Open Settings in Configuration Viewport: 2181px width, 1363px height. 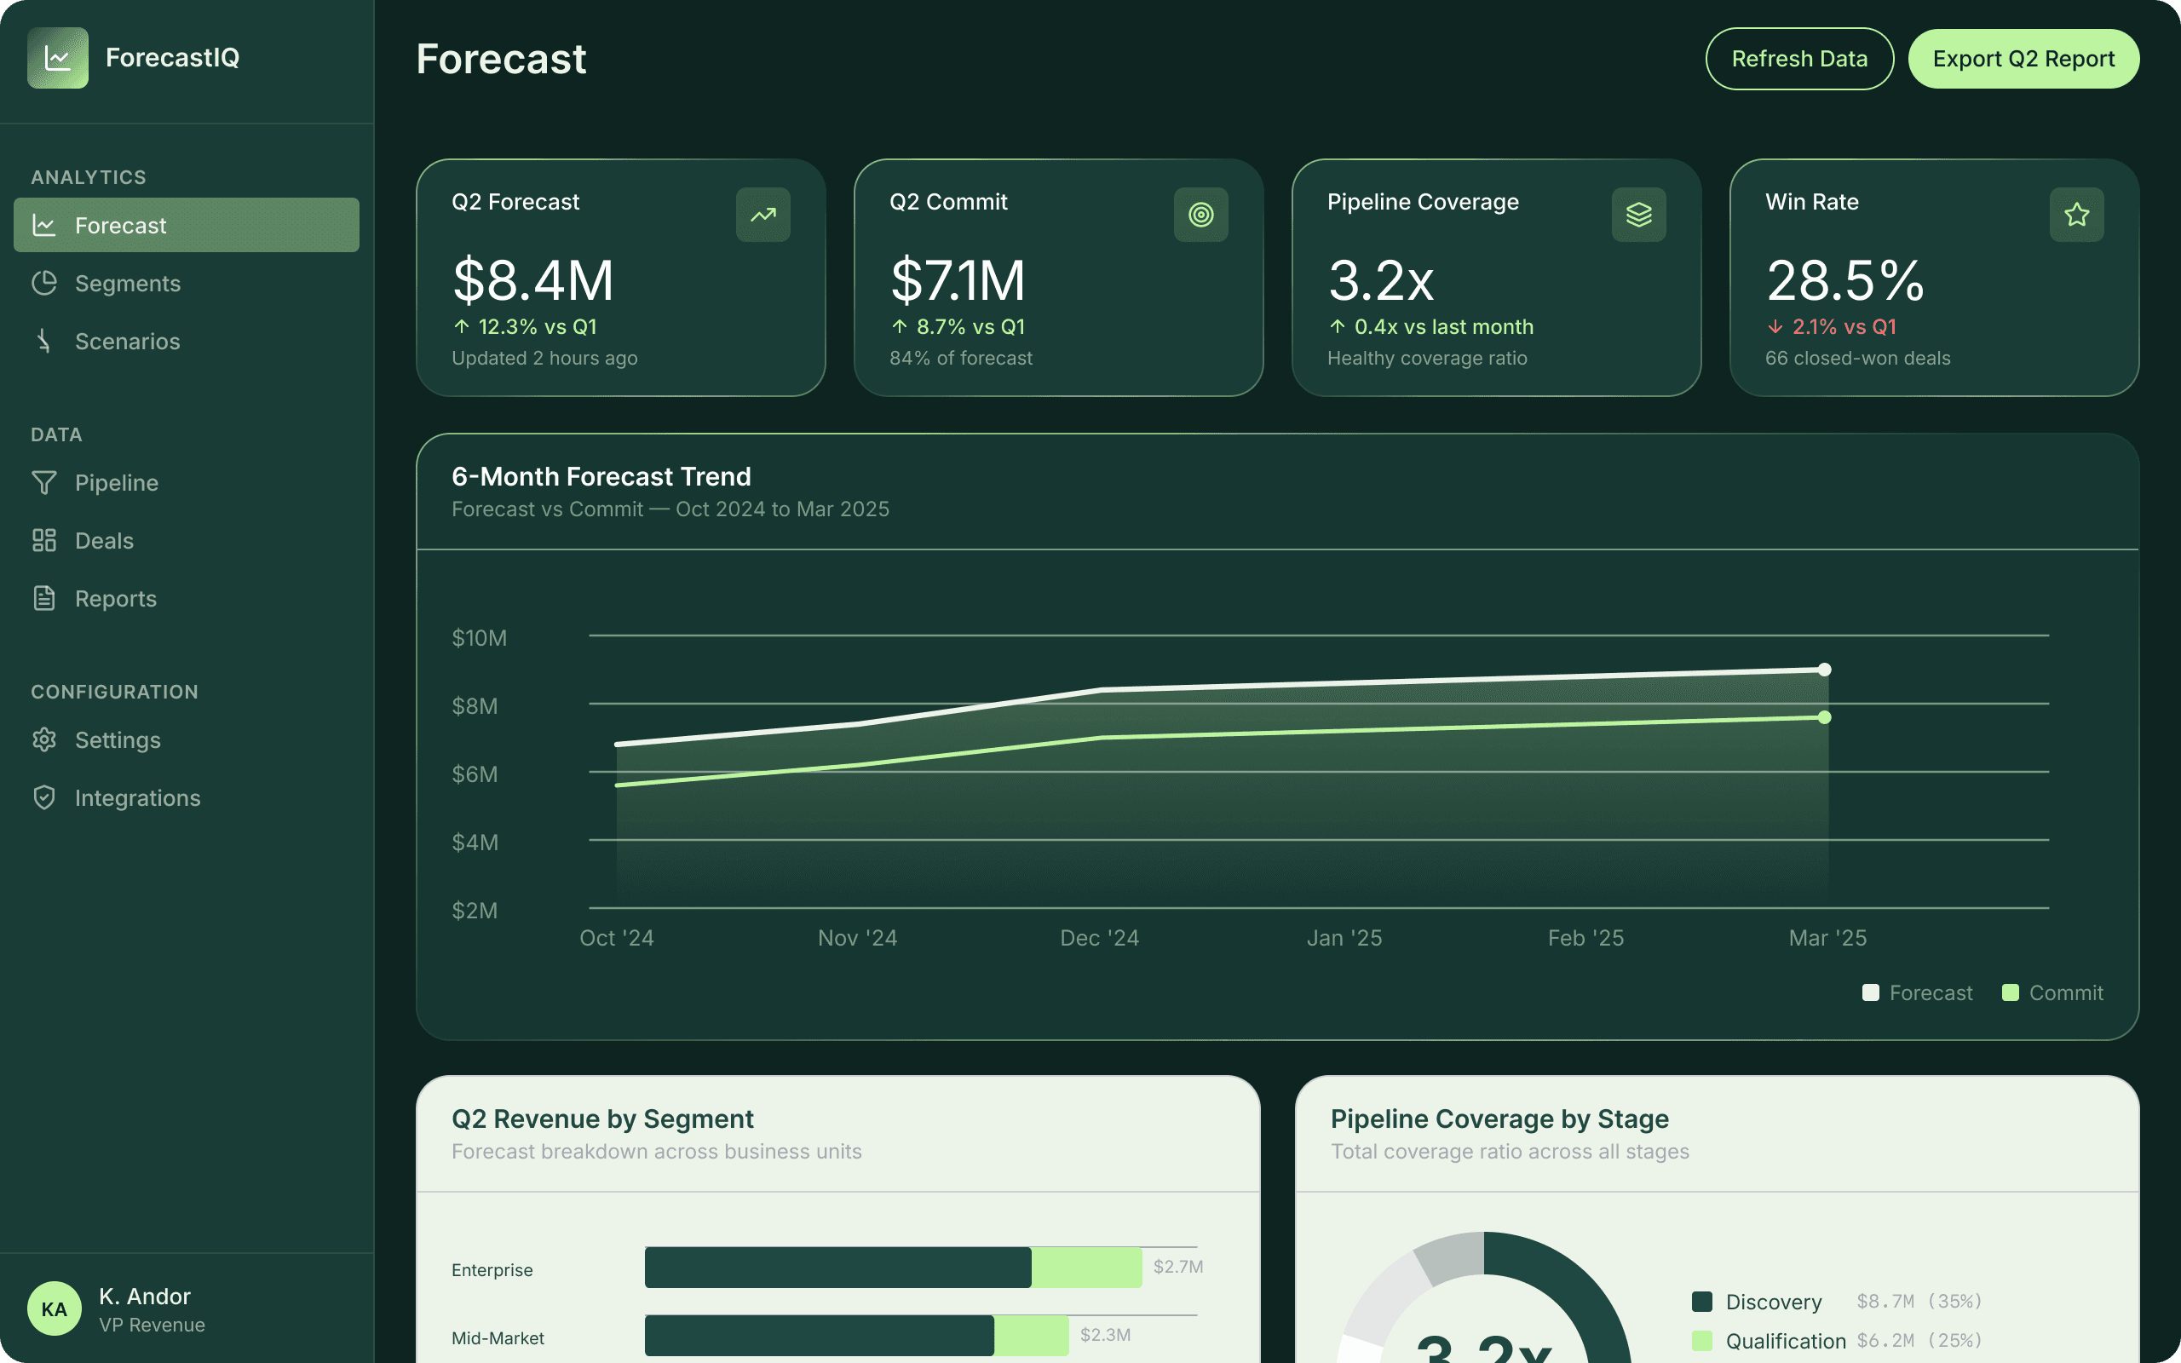pos(187,739)
